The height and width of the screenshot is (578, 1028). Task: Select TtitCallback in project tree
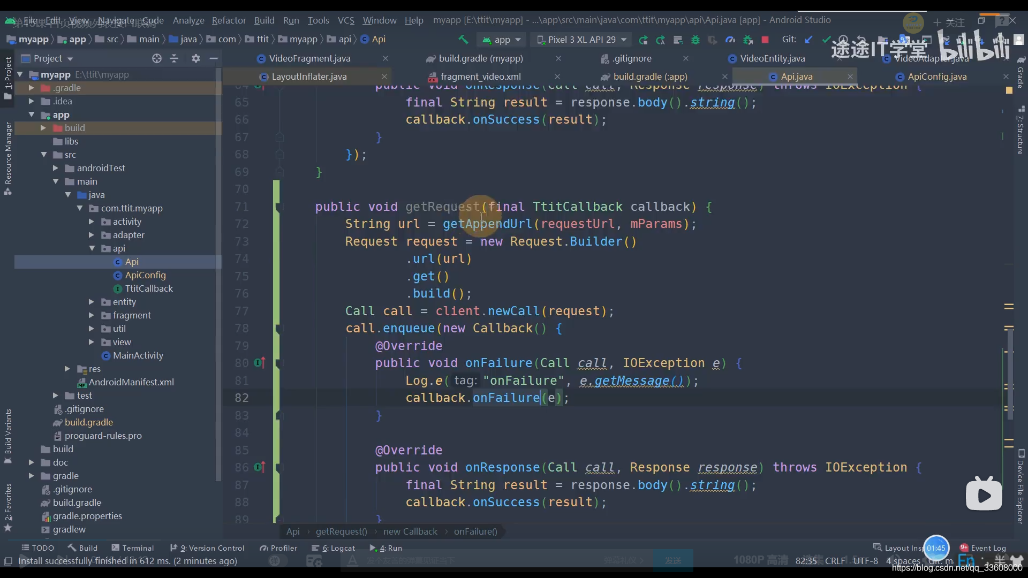click(149, 288)
